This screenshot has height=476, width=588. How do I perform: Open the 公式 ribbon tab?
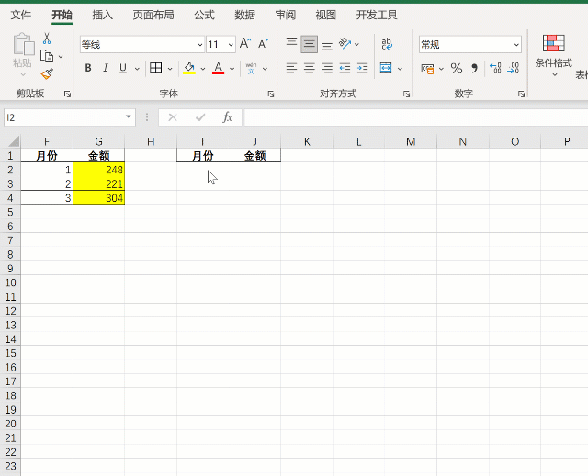coord(204,15)
